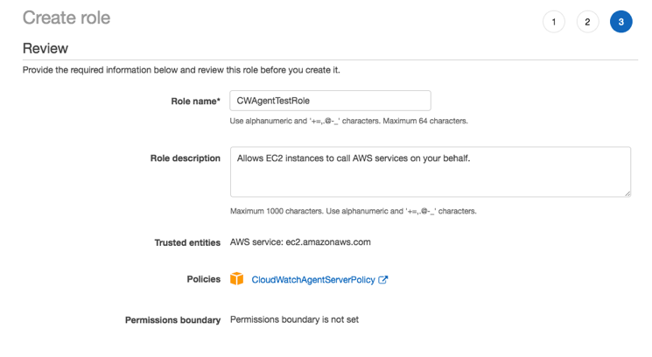
Task: Click the external link icon beside CloudWatchAgentServerPolicy
Action: pyautogui.click(x=382, y=280)
